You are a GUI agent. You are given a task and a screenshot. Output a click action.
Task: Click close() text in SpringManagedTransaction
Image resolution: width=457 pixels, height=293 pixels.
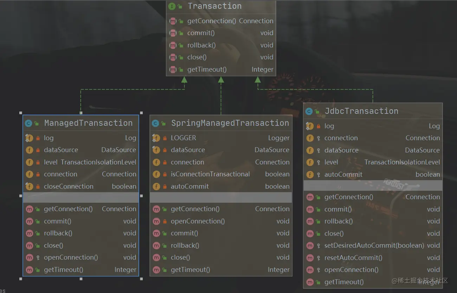(180, 258)
